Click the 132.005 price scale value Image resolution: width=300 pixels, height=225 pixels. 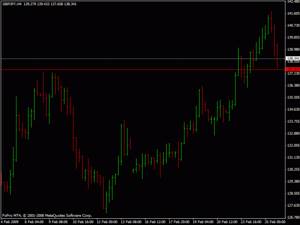[293, 145]
